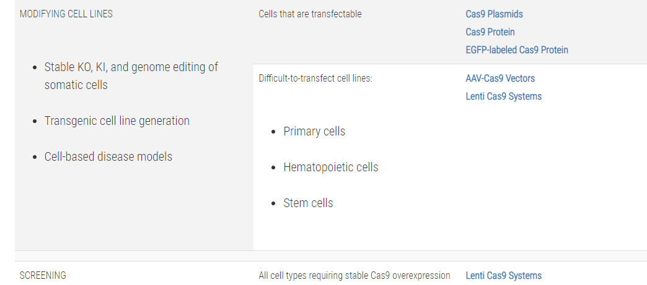647x285 pixels.
Task: Select the SCREENING row heading
Action: (x=43, y=276)
